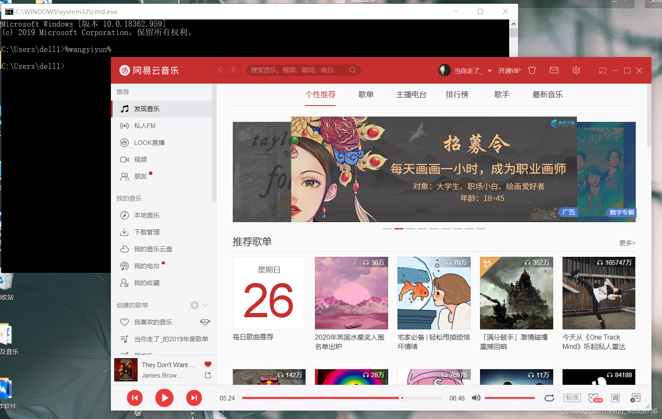662x419 pixels.
Task: Open the user account dropdown arrow
Action: coord(490,71)
